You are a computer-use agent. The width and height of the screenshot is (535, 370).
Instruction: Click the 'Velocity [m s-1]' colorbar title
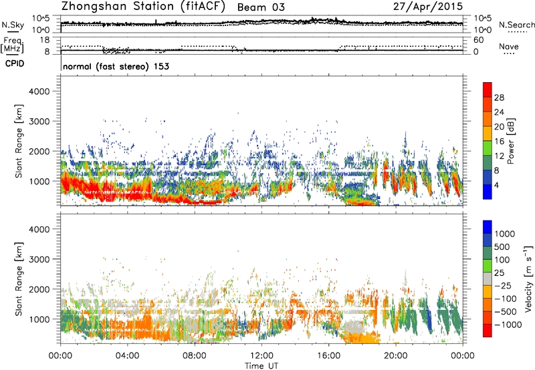(528, 279)
